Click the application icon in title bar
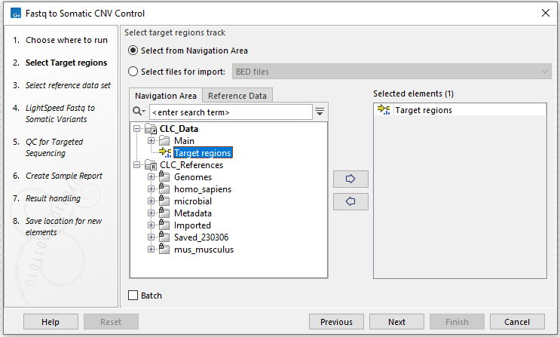 tap(16, 14)
